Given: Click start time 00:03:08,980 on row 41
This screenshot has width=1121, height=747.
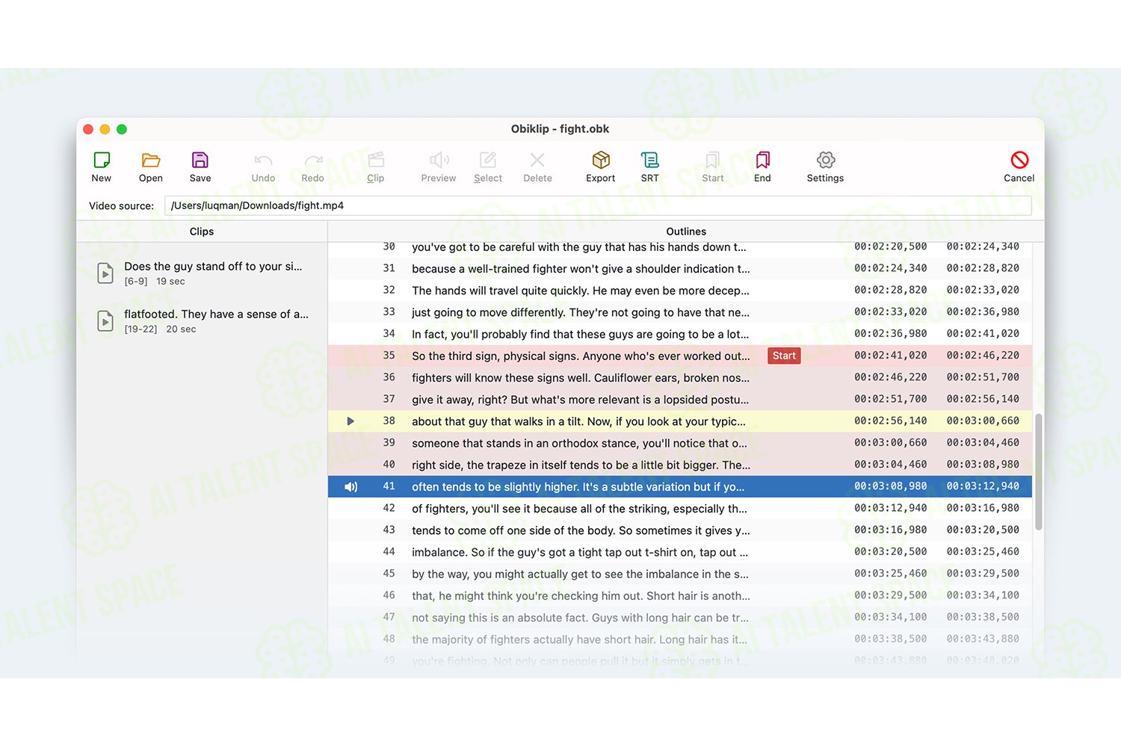Looking at the screenshot, I should point(891,487).
